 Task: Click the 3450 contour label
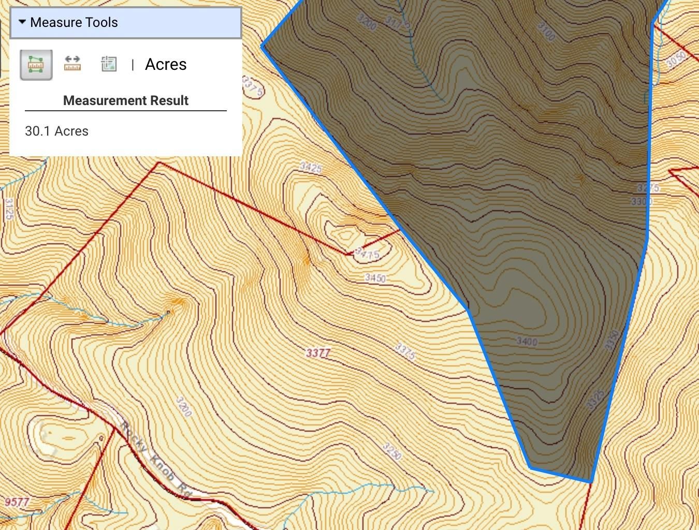[x=375, y=278]
